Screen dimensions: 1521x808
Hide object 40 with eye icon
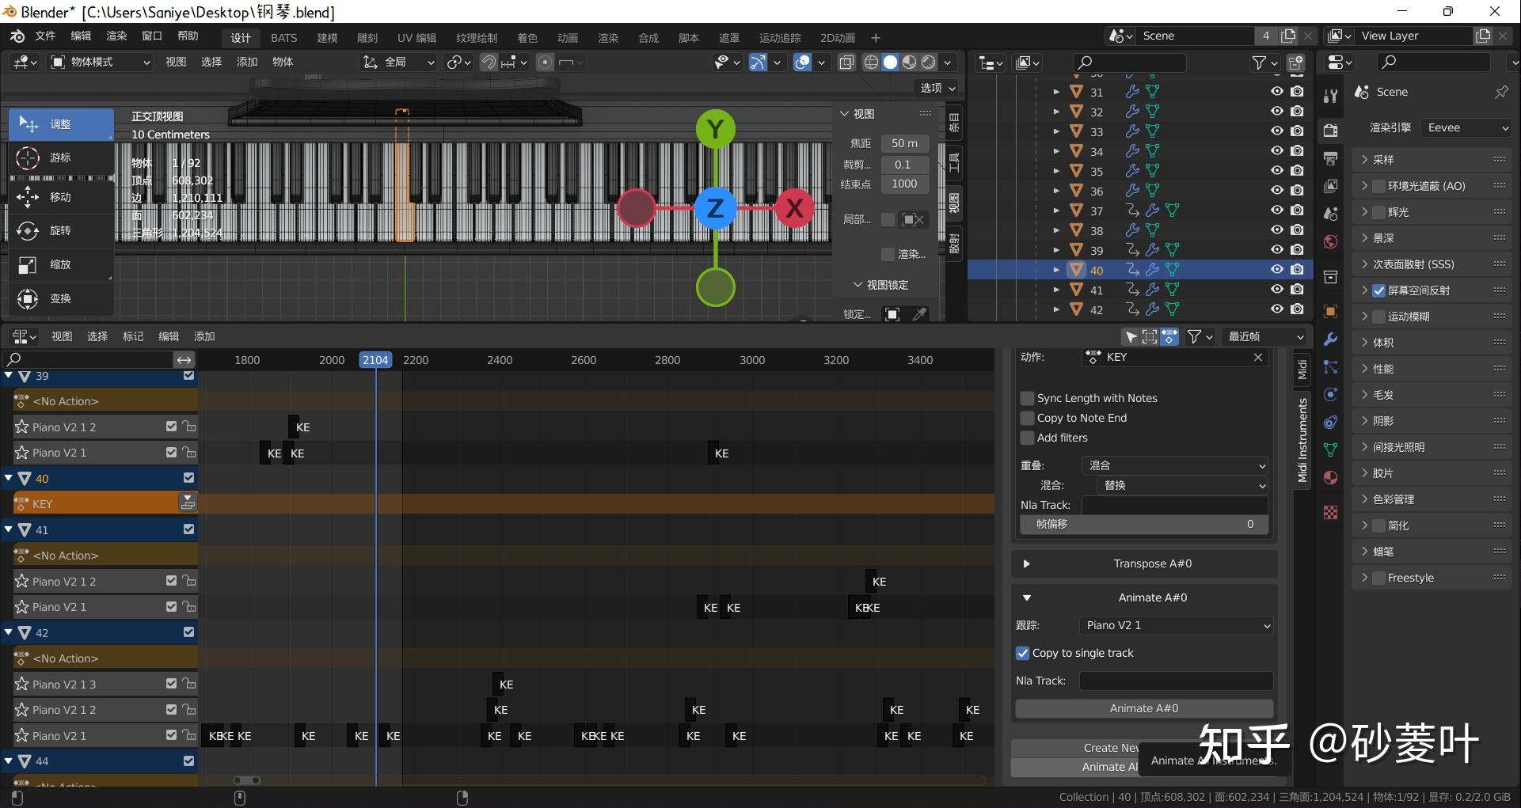click(x=1276, y=270)
